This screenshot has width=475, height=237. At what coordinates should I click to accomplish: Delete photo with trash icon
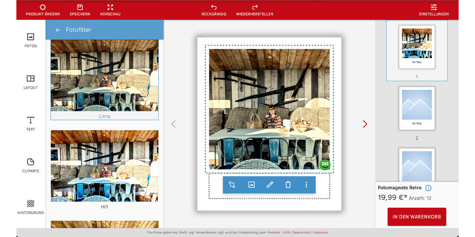288,185
